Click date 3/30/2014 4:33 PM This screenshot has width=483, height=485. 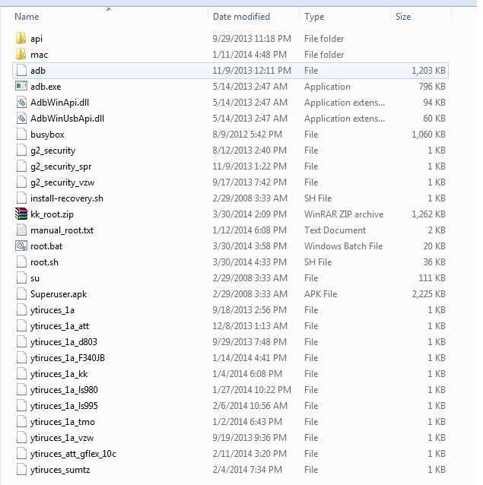(x=249, y=262)
